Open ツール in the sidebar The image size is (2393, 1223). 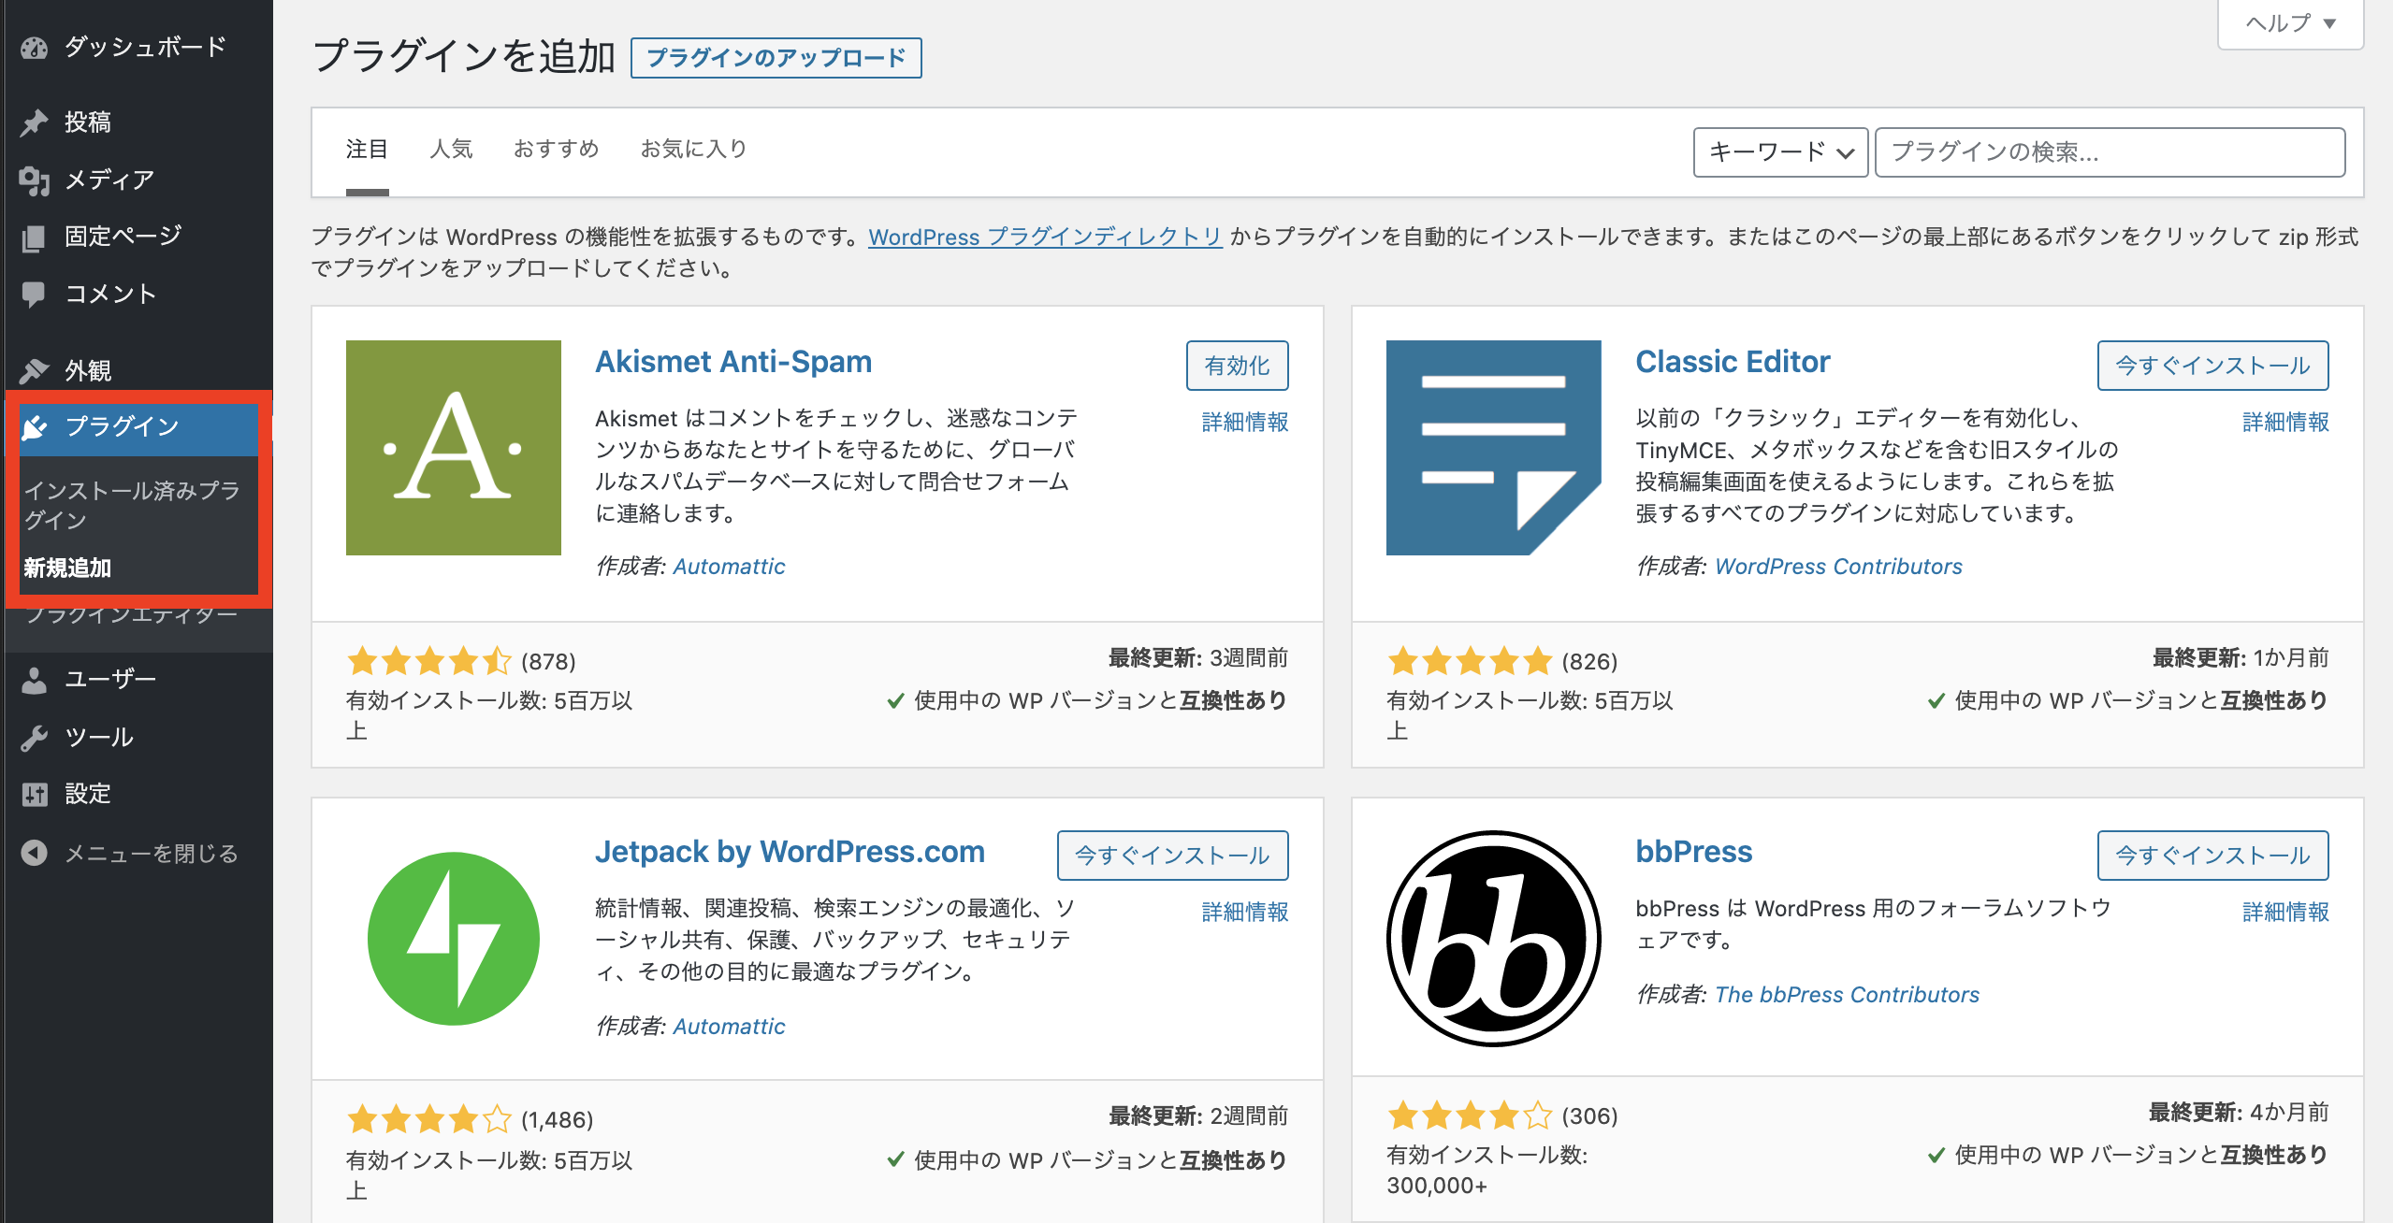[138, 738]
